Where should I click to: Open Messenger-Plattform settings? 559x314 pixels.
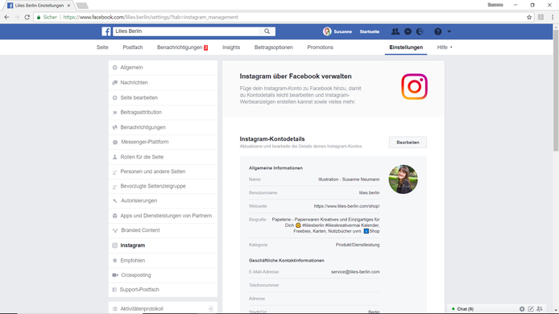[163, 142]
